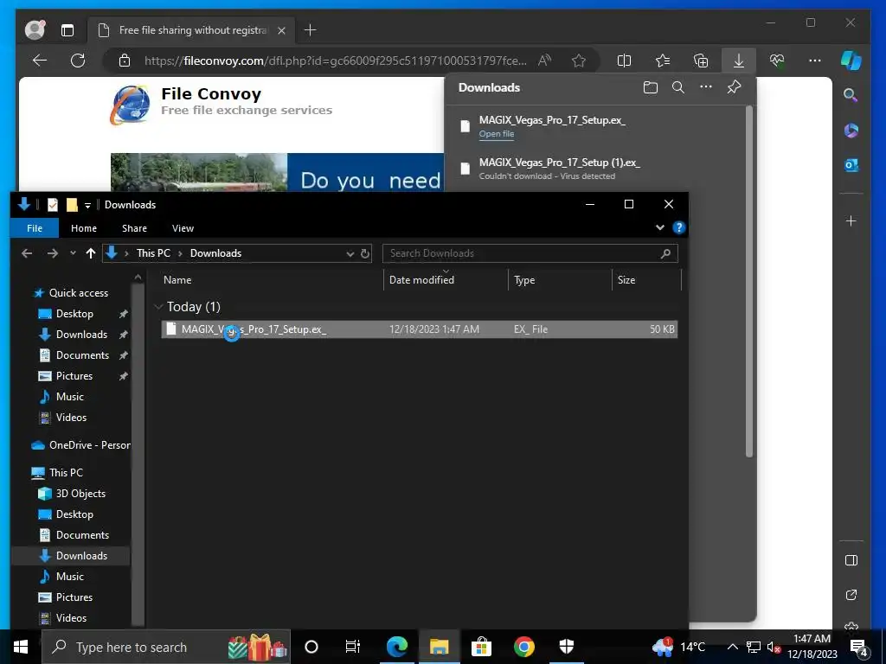Open the View ribbon tab
Image resolution: width=886 pixels, height=664 pixels.
(x=183, y=228)
